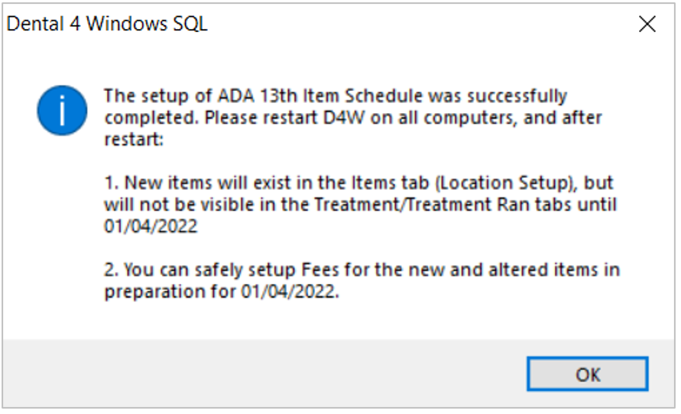The height and width of the screenshot is (414, 681).
Task: Click the Dental 4 Windows SQL title text
Action: (107, 24)
